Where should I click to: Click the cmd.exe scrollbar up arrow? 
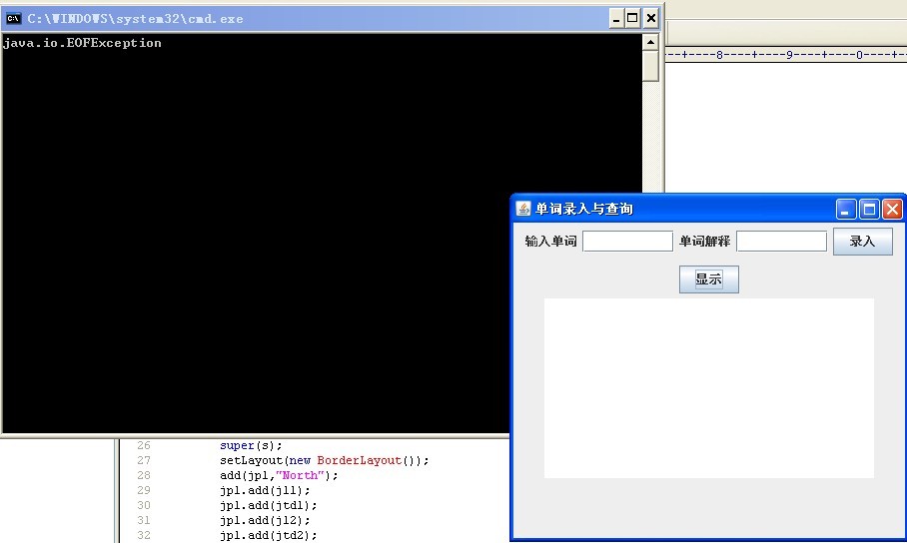pyautogui.click(x=650, y=42)
